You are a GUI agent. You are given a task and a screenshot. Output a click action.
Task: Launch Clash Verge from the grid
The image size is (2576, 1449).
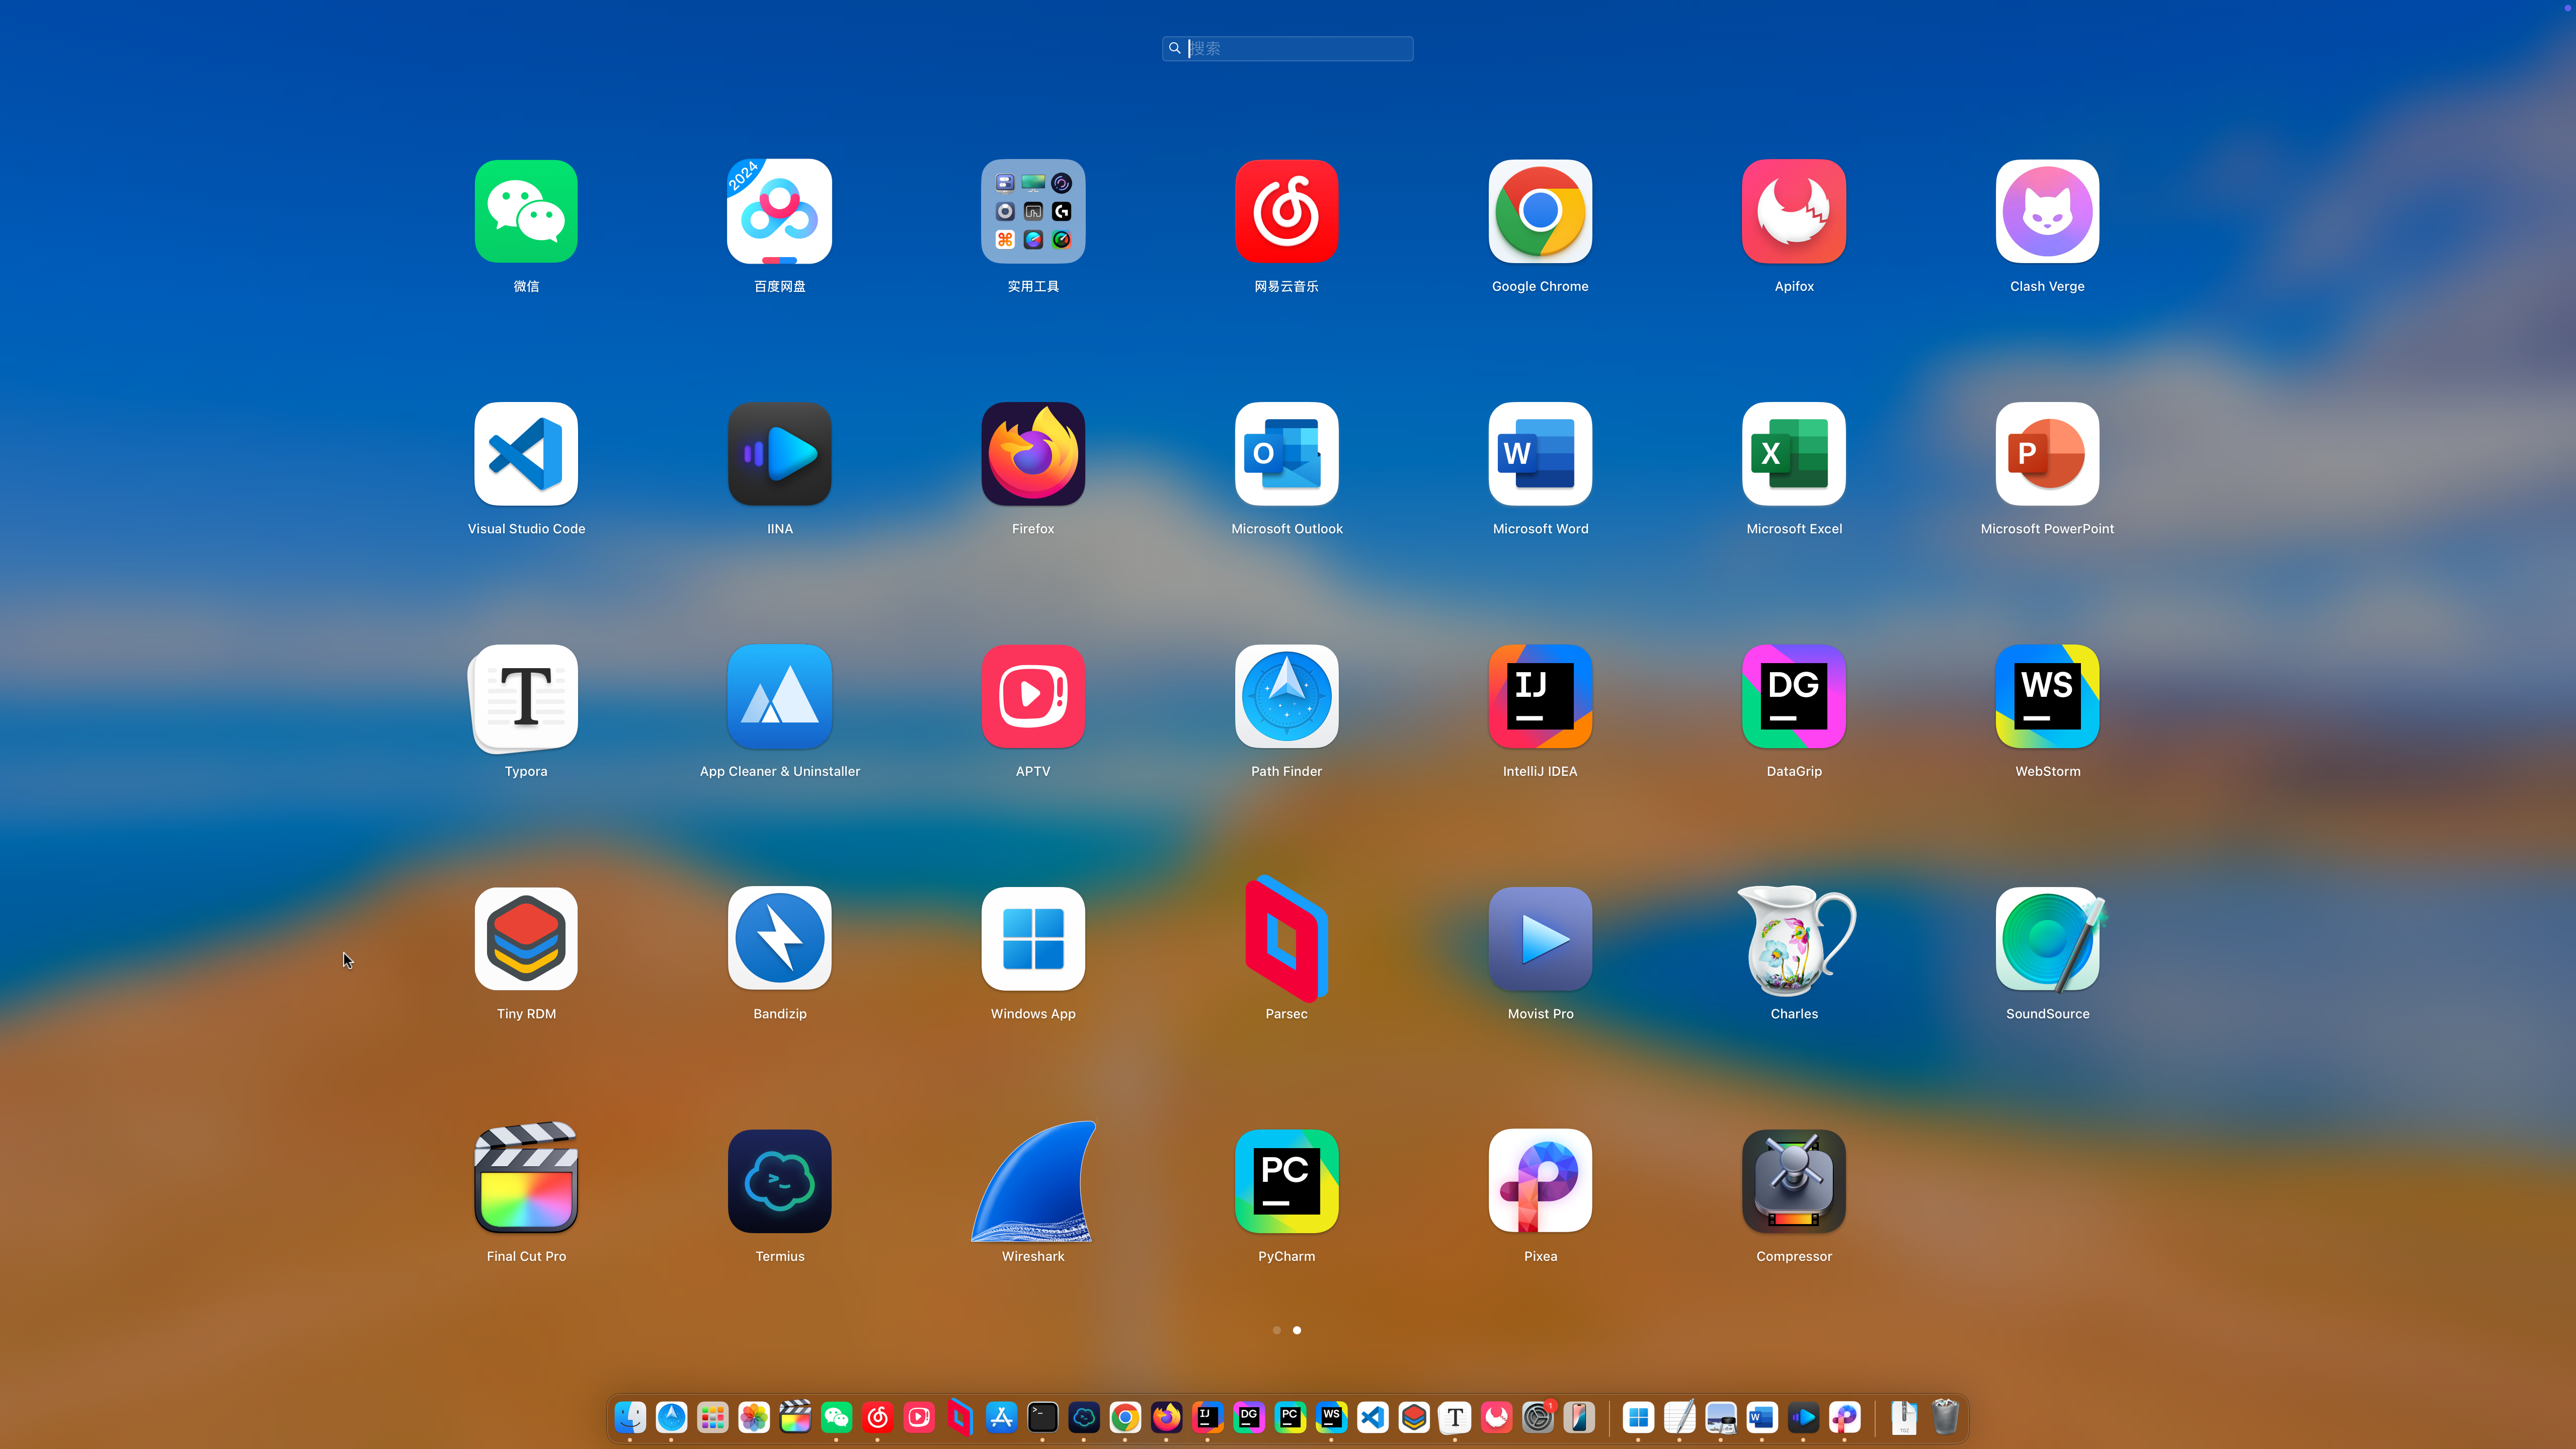click(x=2047, y=211)
